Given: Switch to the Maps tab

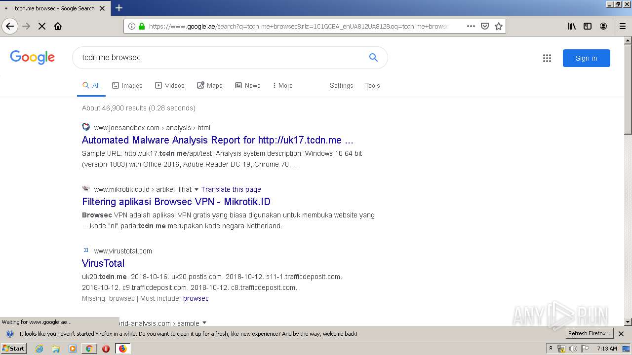Looking at the screenshot, I should coord(210,85).
